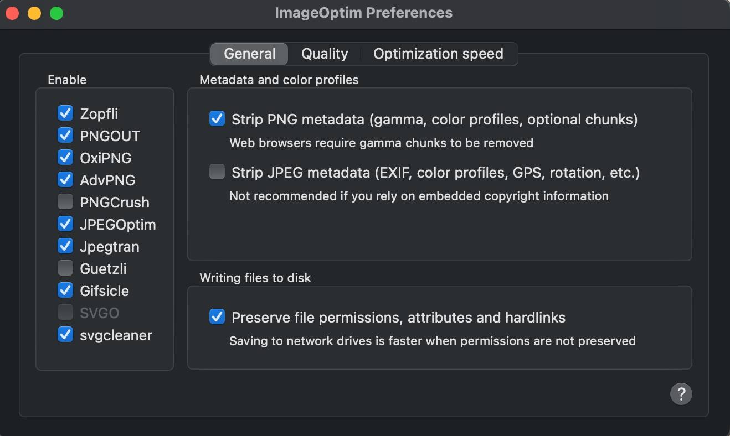The height and width of the screenshot is (436, 730).
Task: Switch to the Quality tab
Action: (325, 54)
